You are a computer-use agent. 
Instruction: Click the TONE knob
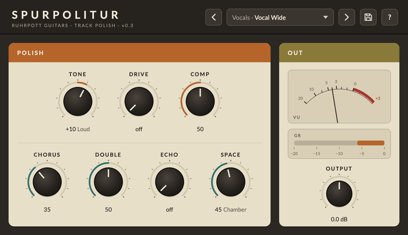tap(78, 101)
